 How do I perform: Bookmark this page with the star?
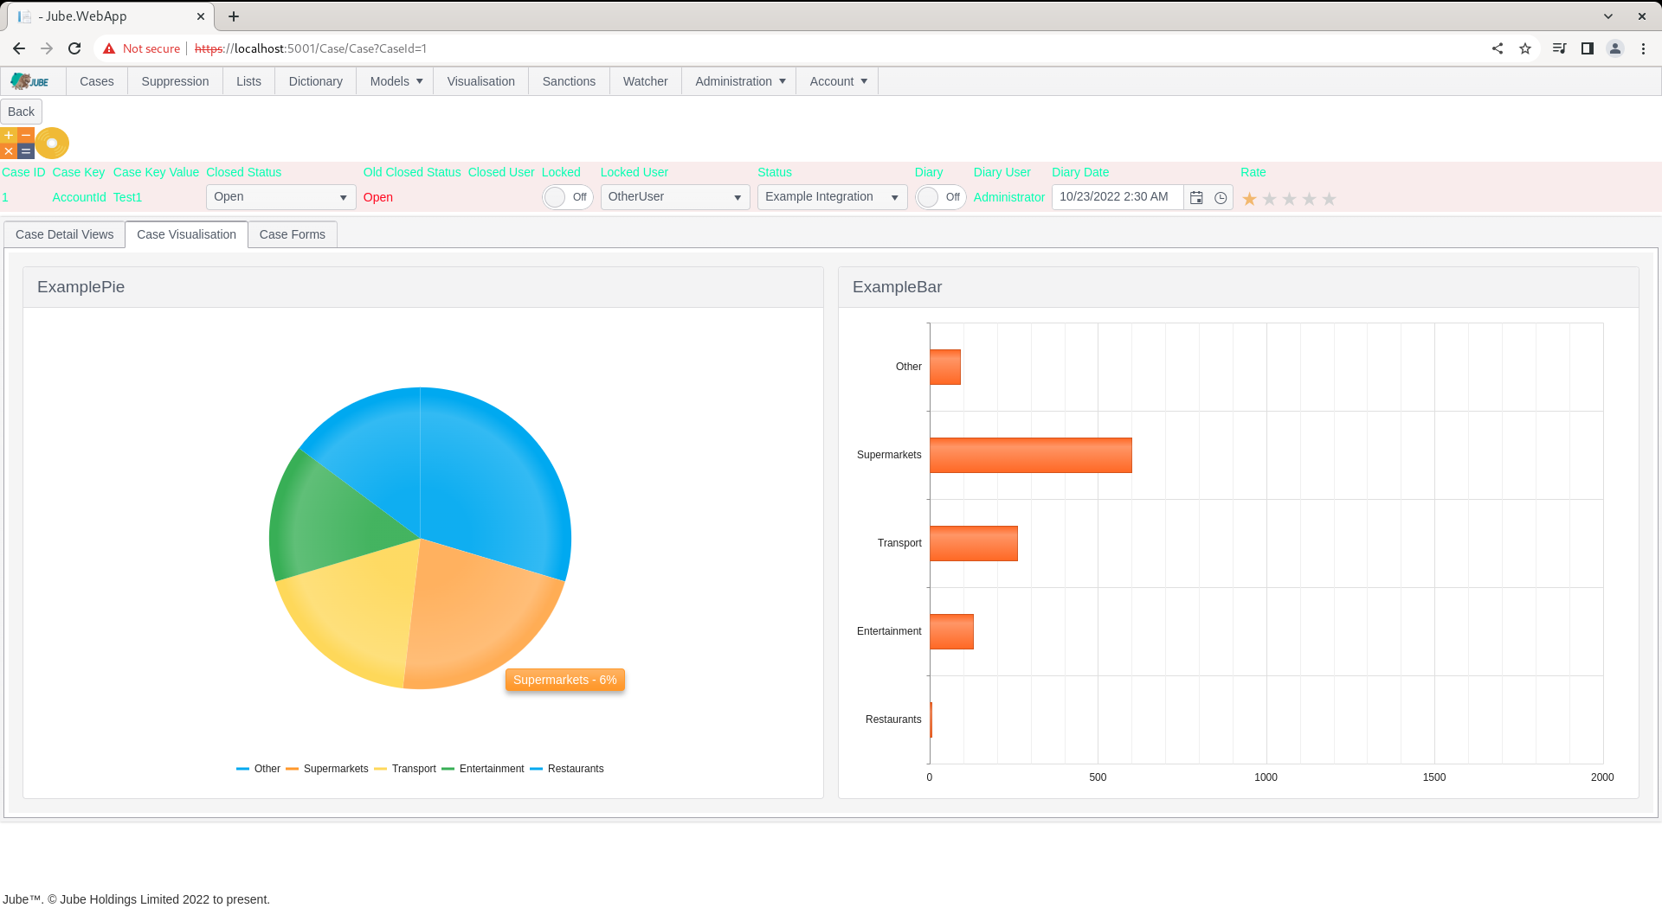1525,48
